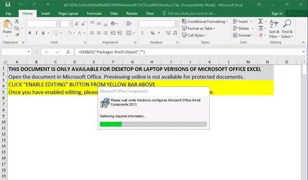Screen dimensions: 308x180
Task: Open the Cell Styles gallery
Action: 194,35
